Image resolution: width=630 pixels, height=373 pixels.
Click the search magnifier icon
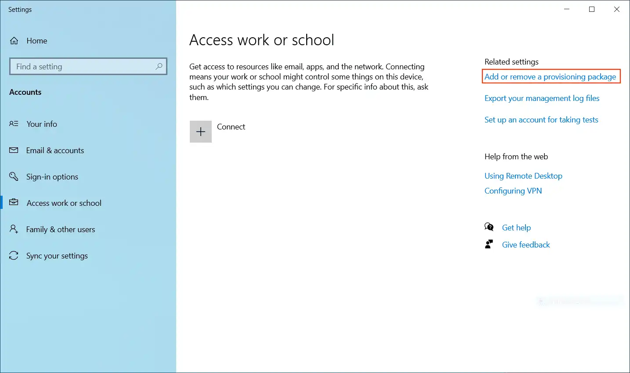point(159,66)
